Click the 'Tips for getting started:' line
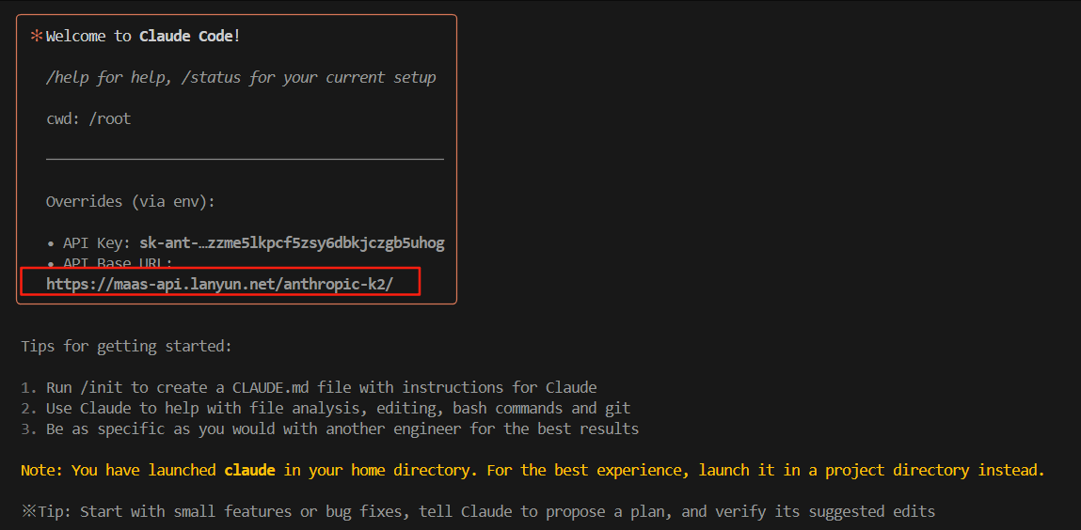The width and height of the screenshot is (1081, 530). 127,346
